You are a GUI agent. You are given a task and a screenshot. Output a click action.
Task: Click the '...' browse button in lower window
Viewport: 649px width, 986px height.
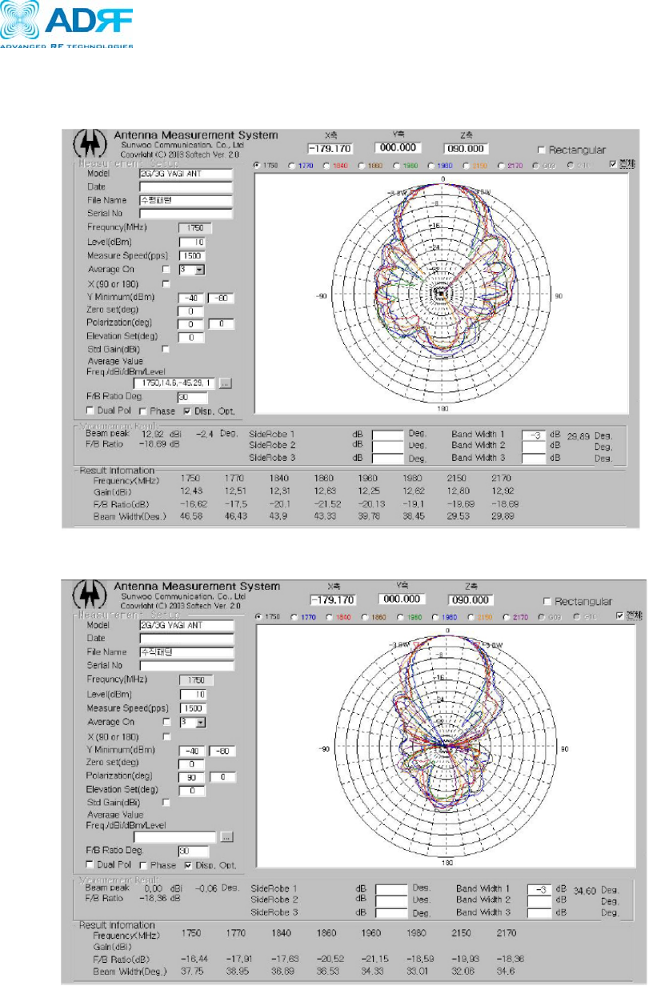(x=227, y=836)
